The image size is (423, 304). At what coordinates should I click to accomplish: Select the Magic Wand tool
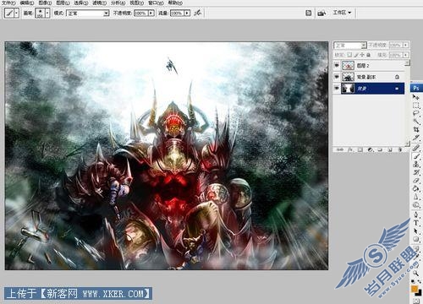416,122
